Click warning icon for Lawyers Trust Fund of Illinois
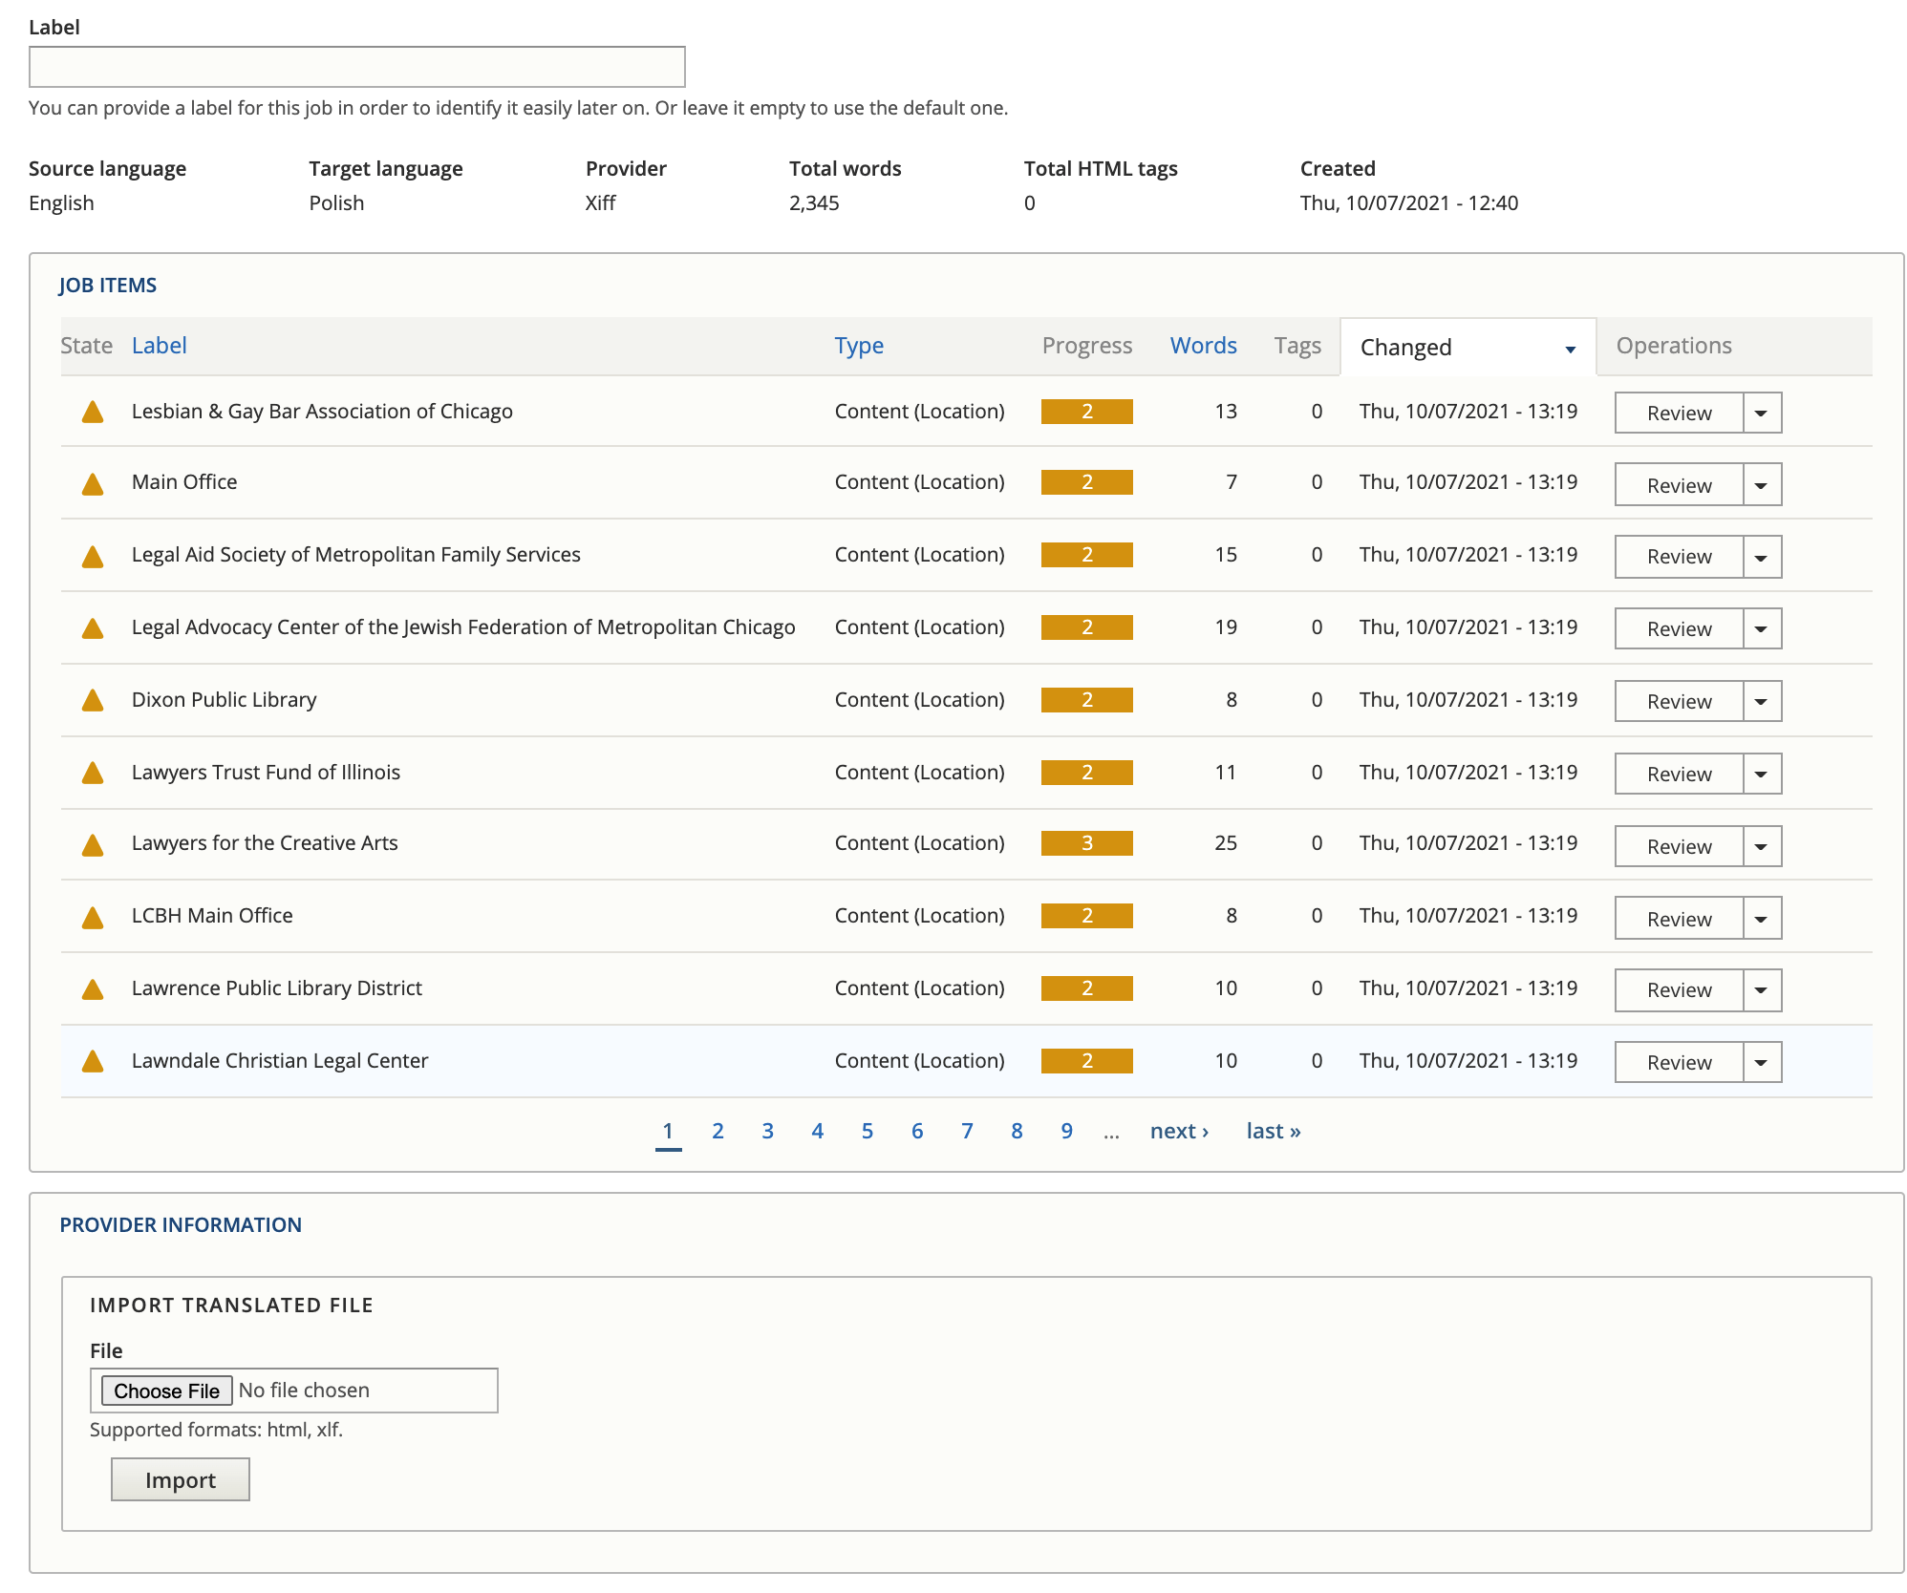Image resolution: width=1907 pixels, height=1593 pixels. coord(93,773)
